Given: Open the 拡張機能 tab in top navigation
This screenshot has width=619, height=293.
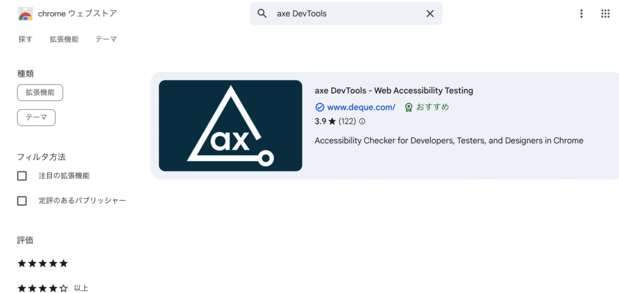Looking at the screenshot, I should (x=64, y=39).
